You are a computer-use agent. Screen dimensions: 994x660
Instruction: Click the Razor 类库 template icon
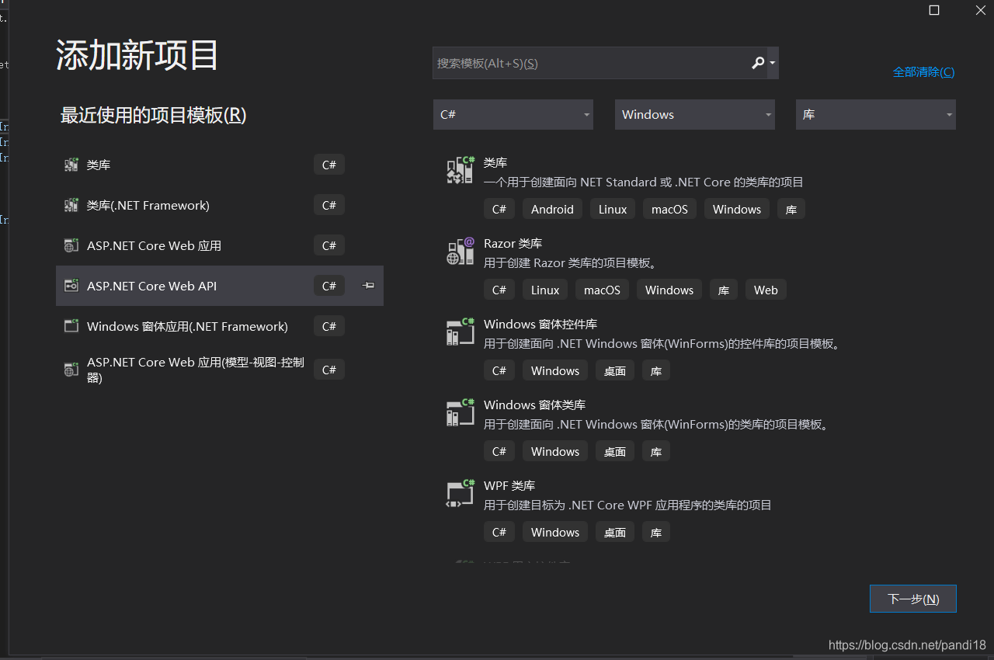461,251
